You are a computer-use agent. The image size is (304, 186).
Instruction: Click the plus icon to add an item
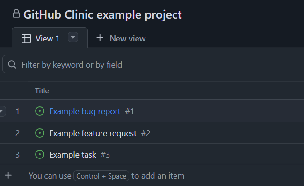(x=8, y=175)
